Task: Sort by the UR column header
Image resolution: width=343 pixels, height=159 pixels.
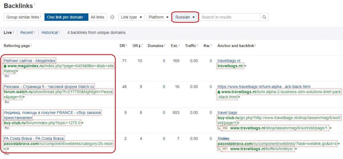Action: 136,46
